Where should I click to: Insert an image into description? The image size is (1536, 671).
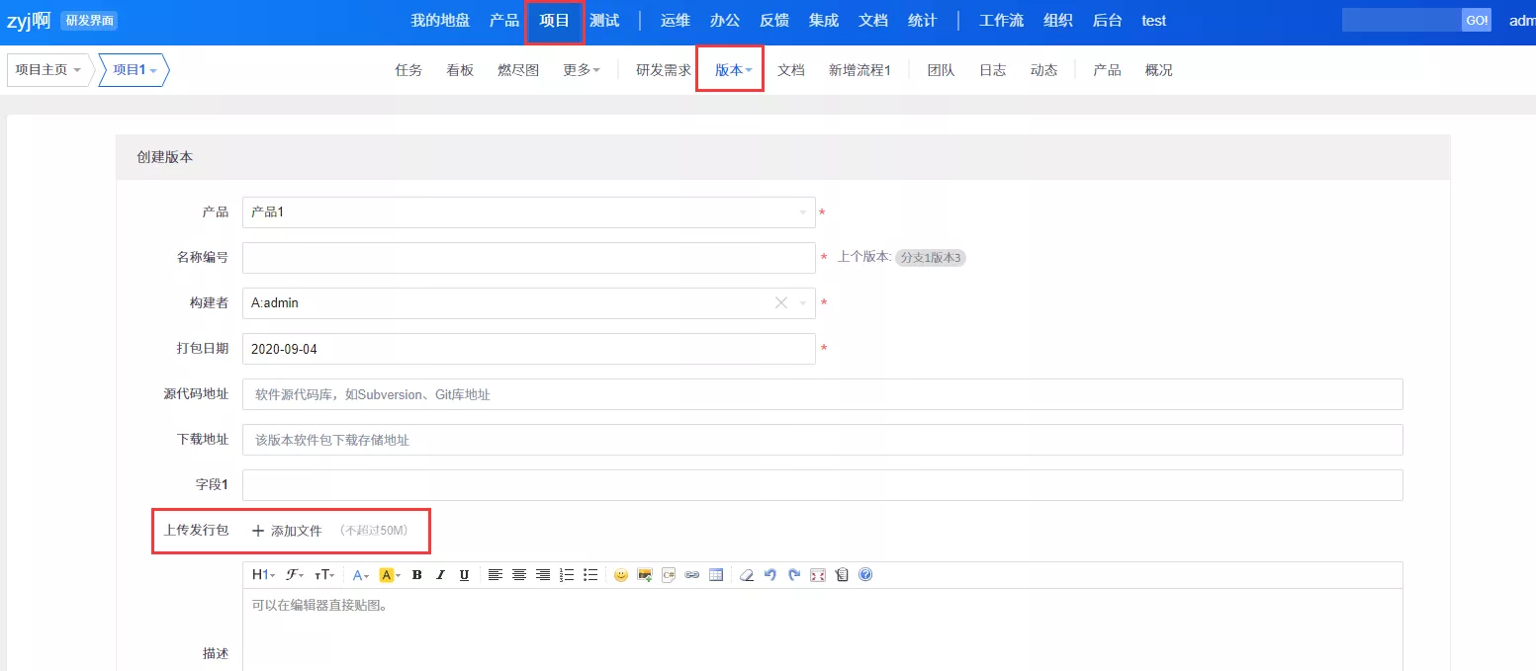point(645,575)
